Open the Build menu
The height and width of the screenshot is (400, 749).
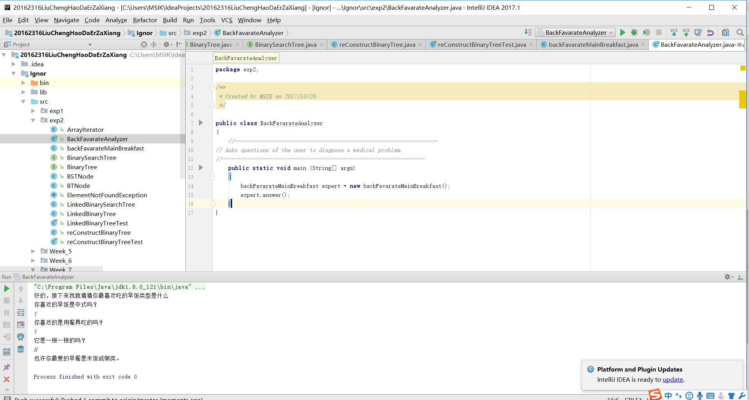170,20
